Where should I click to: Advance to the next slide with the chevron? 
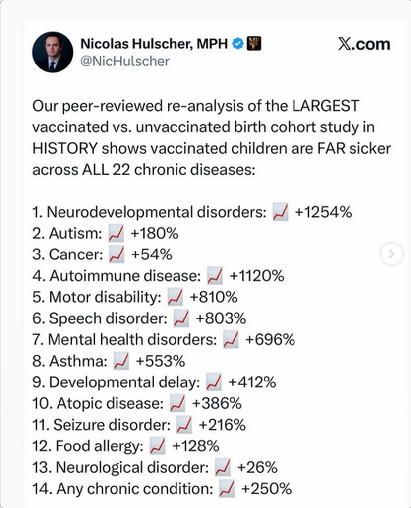click(392, 254)
